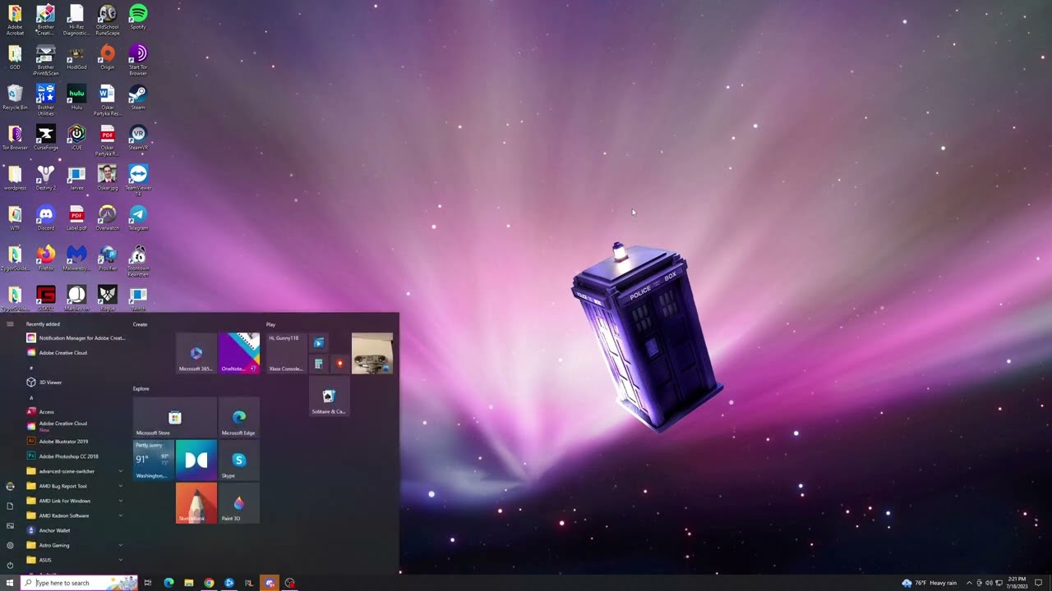Open the Xbox Console Companion tile
The height and width of the screenshot is (591, 1052).
(x=286, y=353)
